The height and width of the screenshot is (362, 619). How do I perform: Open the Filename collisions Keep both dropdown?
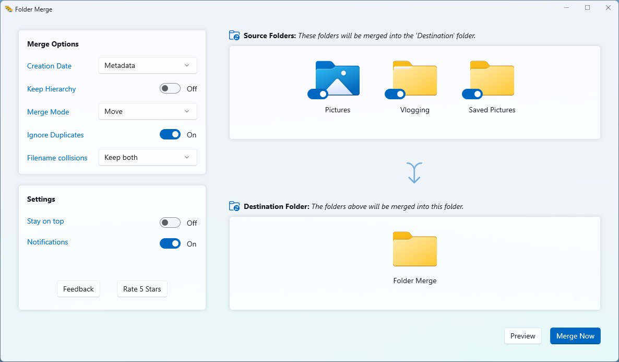pyautogui.click(x=147, y=157)
